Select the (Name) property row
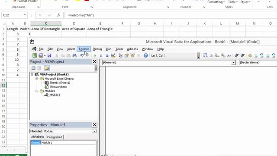 64,143
